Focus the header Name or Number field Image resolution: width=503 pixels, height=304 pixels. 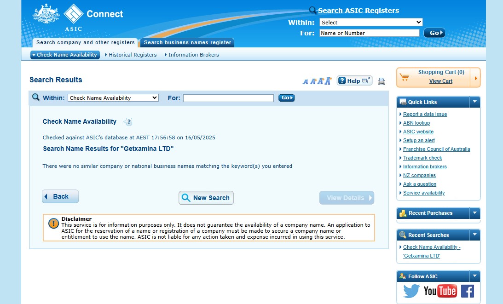coord(369,33)
